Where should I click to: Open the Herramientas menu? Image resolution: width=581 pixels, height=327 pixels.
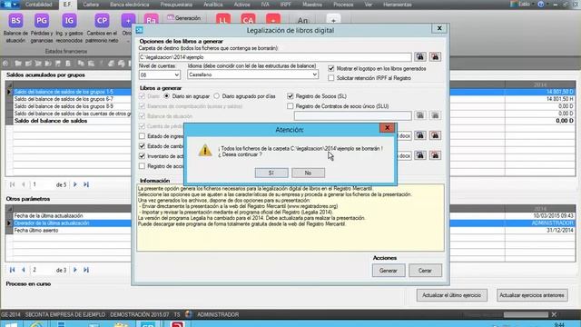click(x=398, y=5)
